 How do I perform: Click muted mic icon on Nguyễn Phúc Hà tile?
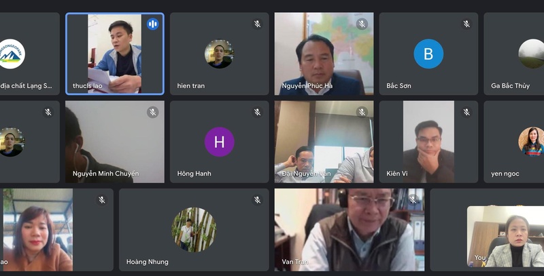pyautogui.click(x=362, y=24)
